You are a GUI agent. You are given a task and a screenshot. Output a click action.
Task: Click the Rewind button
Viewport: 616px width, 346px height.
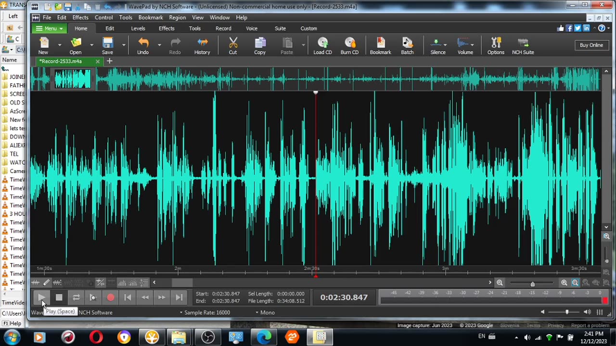click(x=144, y=297)
